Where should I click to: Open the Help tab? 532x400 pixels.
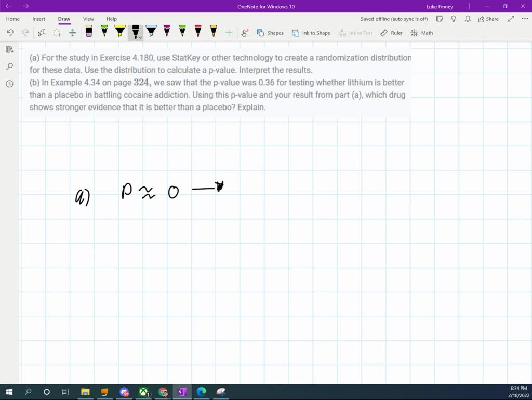(112, 19)
